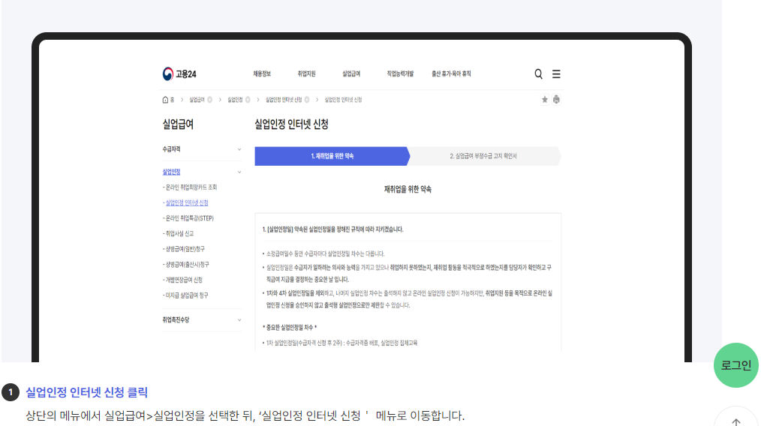The height and width of the screenshot is (426, 761).
Task: Open the 채용정보 top menu
Action: click(x=262, y=73)
